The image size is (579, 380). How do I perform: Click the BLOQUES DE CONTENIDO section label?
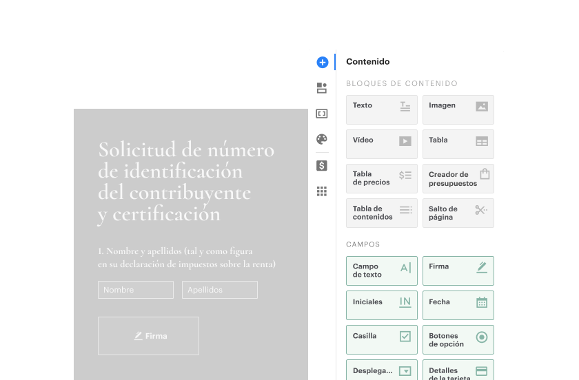coord(402,83)
